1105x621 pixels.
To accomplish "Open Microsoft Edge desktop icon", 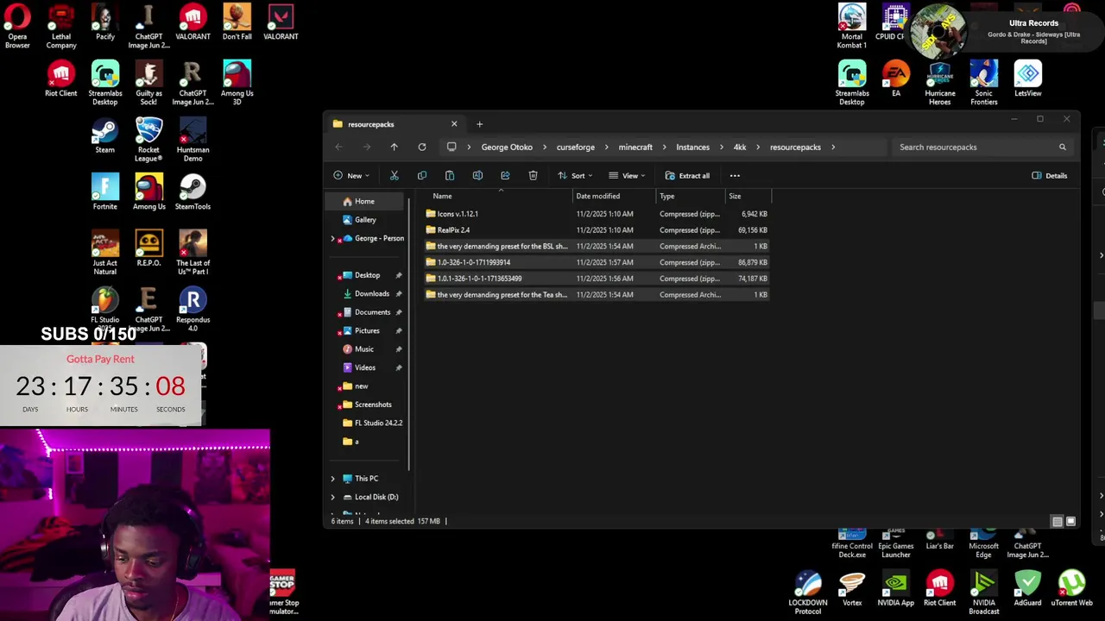I will [983, 544].
